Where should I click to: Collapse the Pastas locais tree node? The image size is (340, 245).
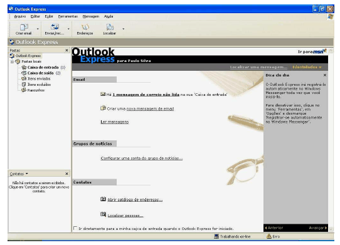(x=13, y=61)
